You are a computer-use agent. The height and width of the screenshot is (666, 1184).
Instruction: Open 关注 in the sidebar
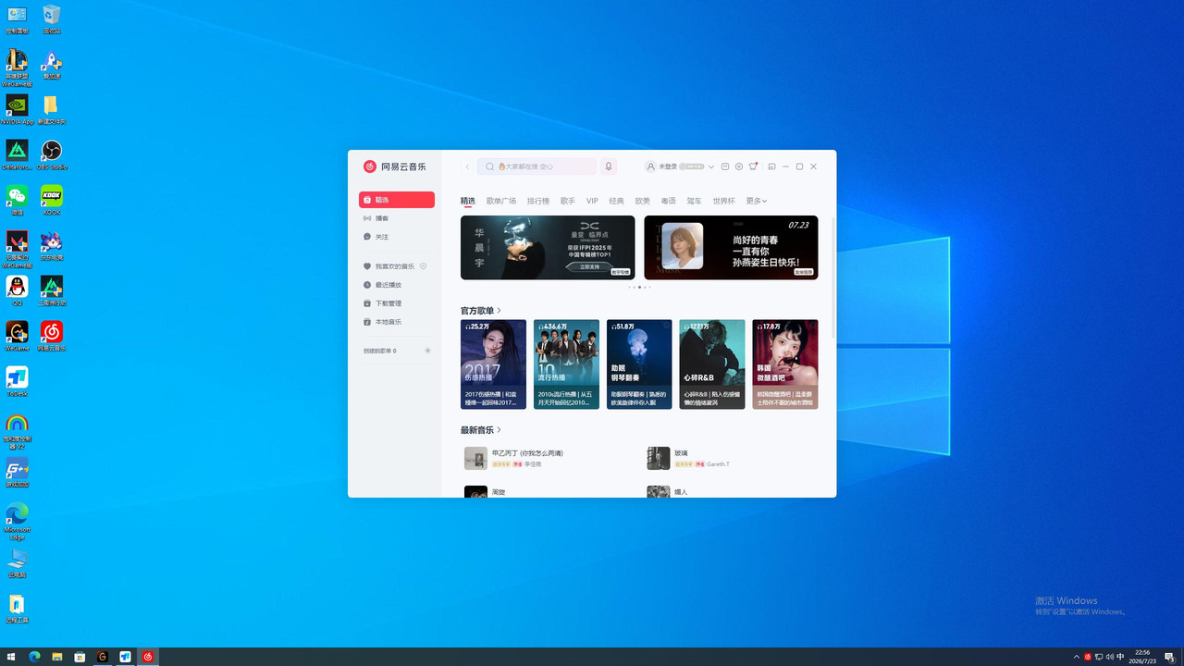[x=397, y=237]
